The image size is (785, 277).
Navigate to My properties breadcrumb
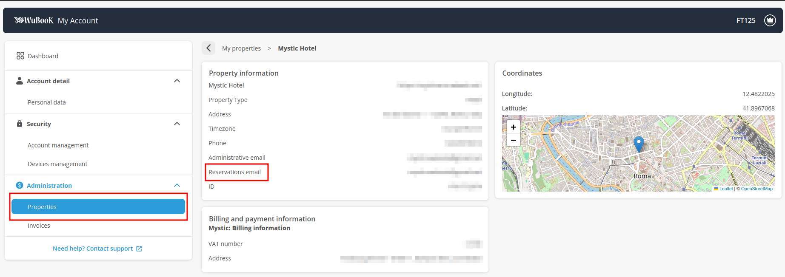[241, 48]
